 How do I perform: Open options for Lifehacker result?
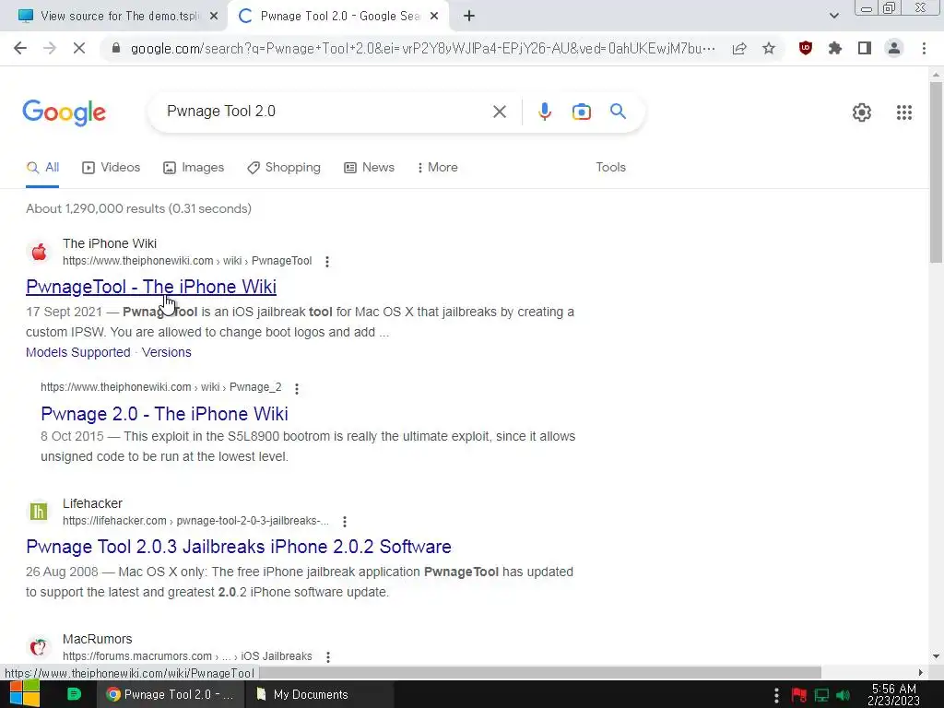tap(345, 522)
